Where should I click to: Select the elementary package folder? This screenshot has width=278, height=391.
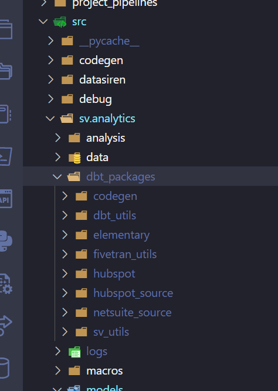(x=121, y=235)
